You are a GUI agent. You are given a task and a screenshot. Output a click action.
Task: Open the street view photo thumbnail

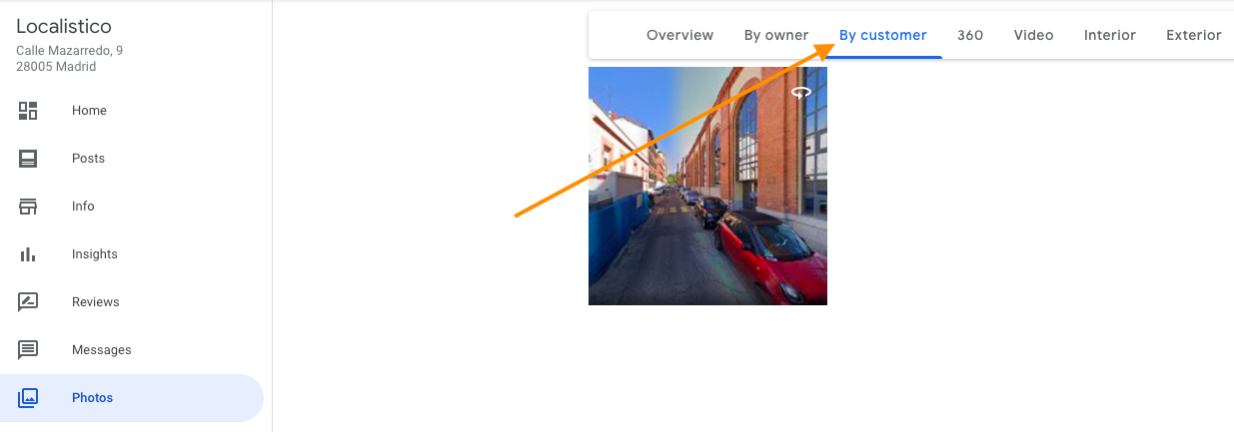[x=707, y=186]
